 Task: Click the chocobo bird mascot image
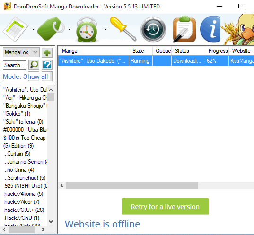tap(238, 29)
